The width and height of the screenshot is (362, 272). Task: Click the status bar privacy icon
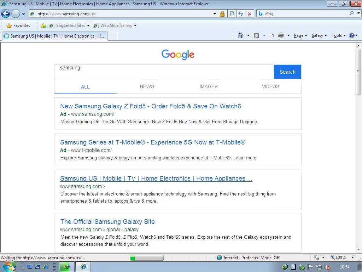point(316,257)
